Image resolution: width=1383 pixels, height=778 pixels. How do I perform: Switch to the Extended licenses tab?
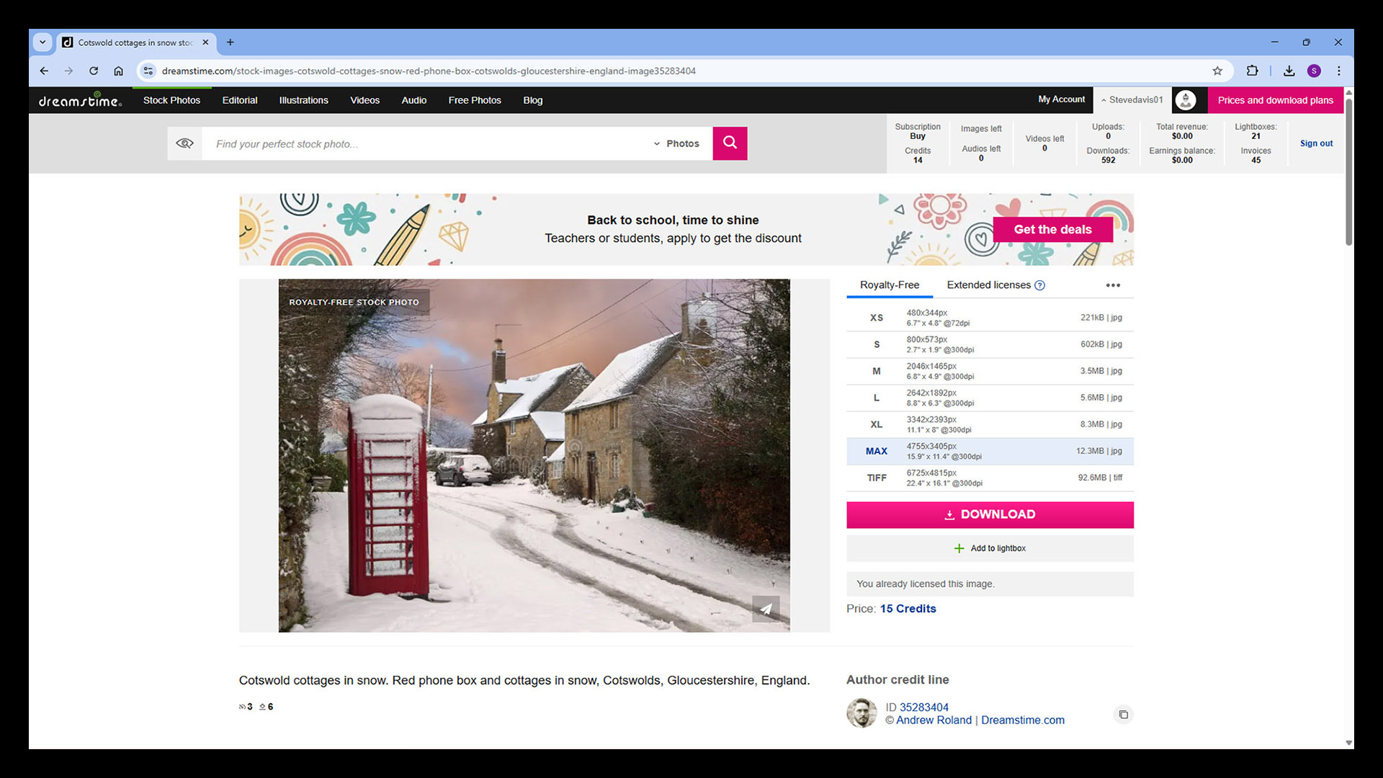988,285
